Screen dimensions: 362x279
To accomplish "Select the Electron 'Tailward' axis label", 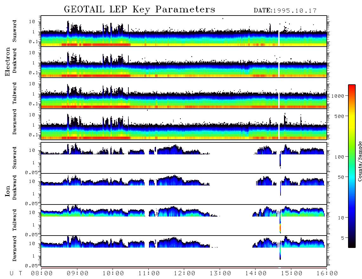I will [x=15, y=93].
